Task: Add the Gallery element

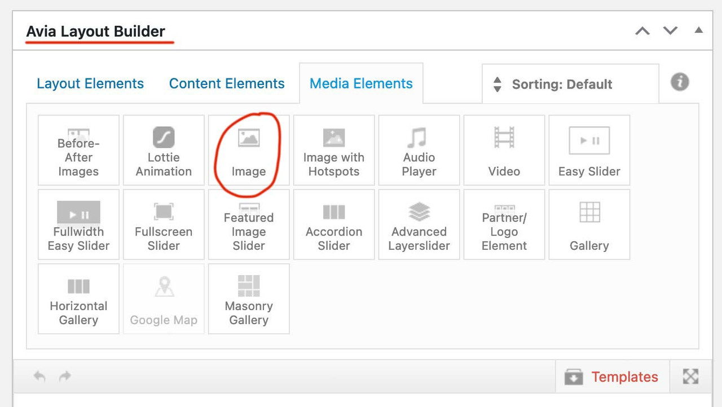Action: [x=589, y=224]
